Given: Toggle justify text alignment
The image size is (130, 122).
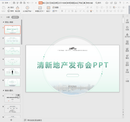Looking at the screenshot, I should (x=107, y=11).
